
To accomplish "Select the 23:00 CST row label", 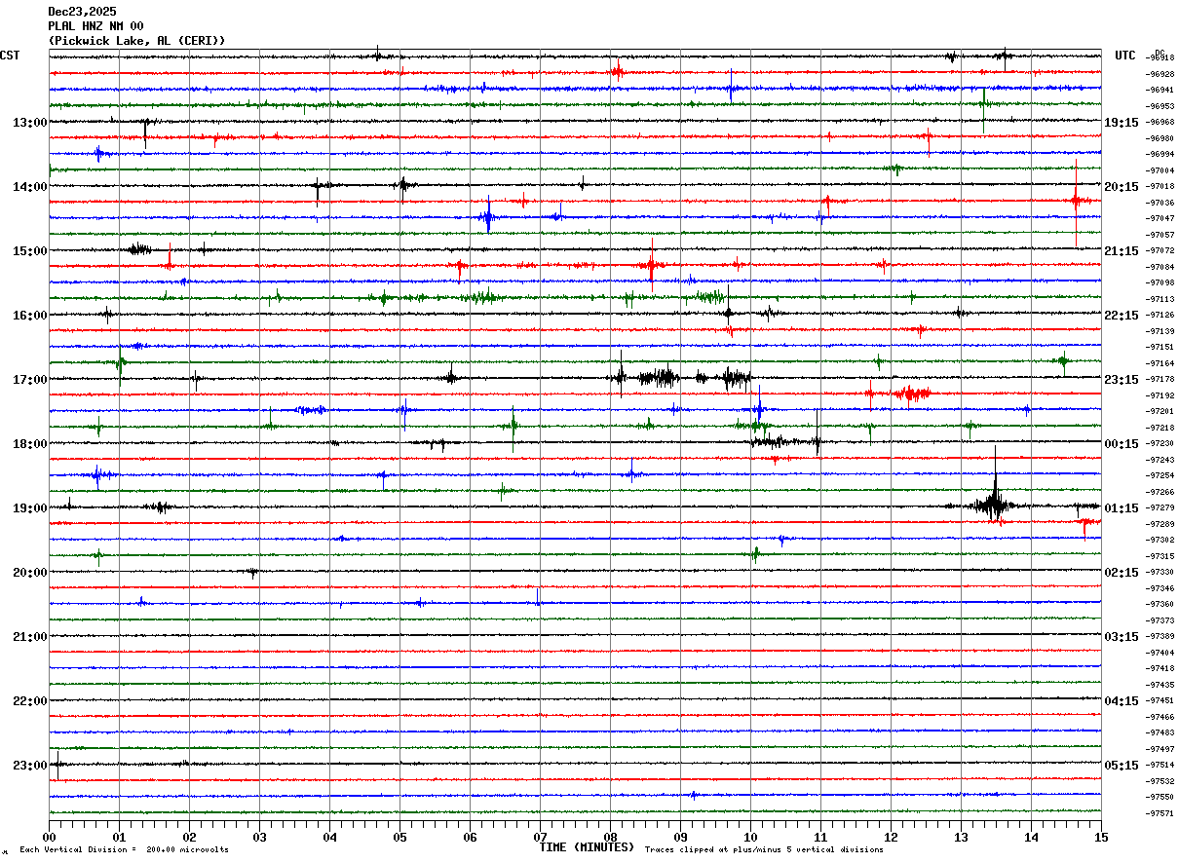I will pyautogui.click(x=29, y=766).
